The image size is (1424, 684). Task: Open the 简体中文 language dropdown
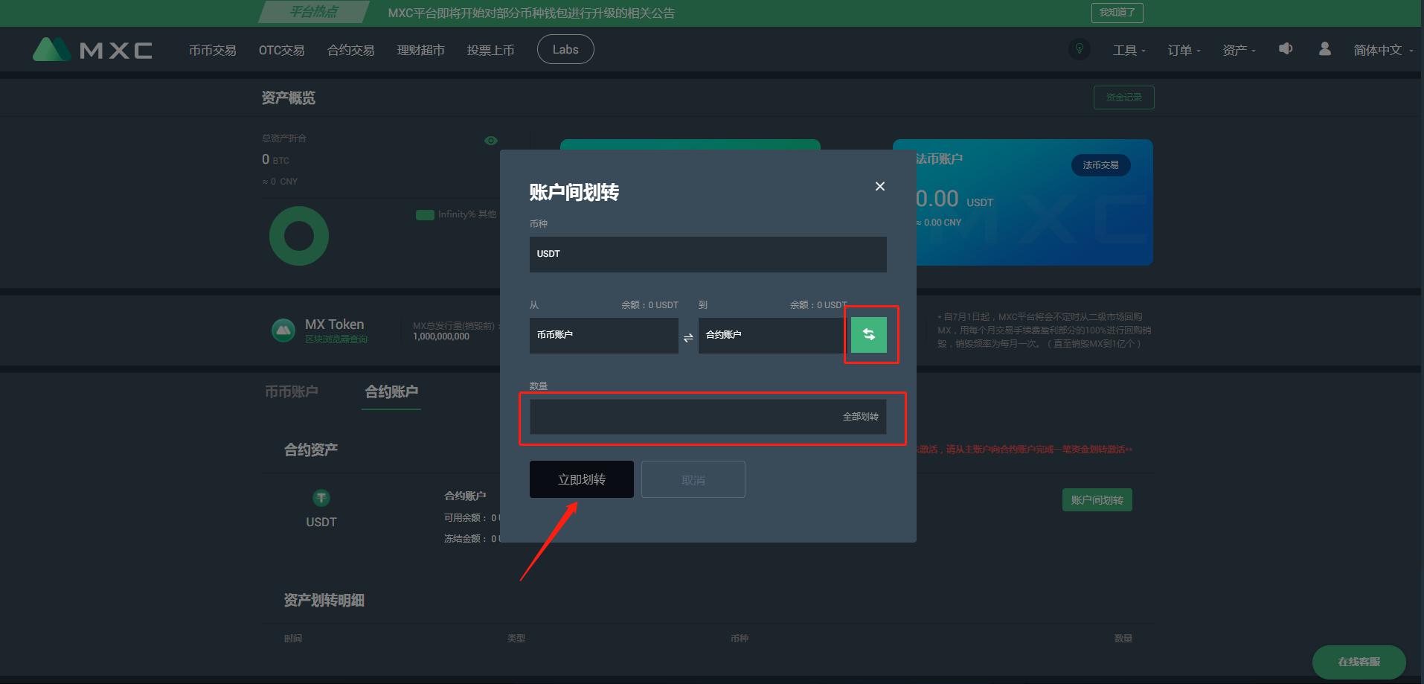pyautogui.click(x=1383, y=50)
